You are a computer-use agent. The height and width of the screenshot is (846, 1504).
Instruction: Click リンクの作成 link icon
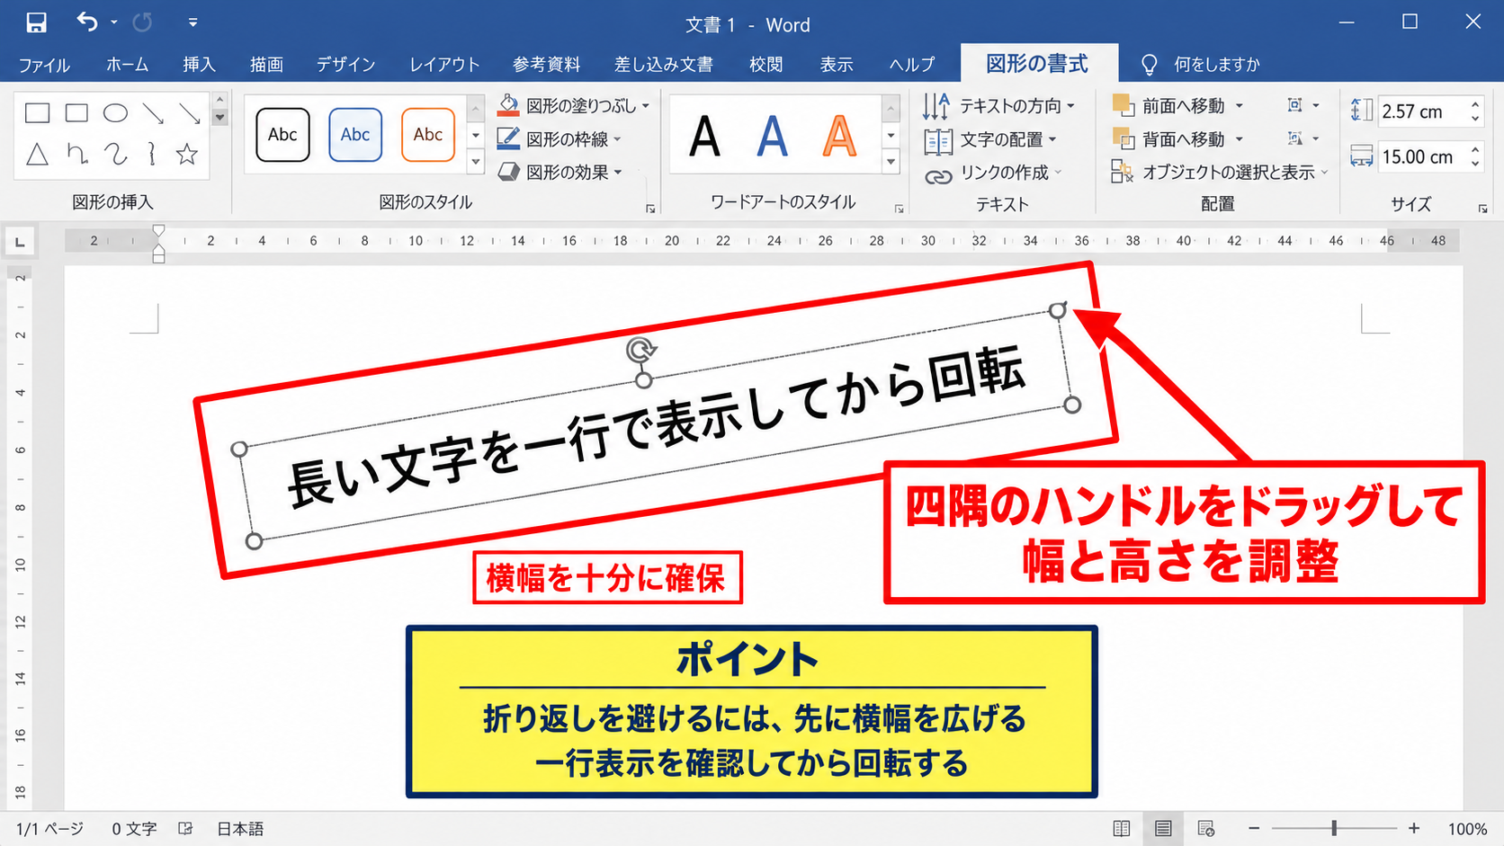point(938,176)
